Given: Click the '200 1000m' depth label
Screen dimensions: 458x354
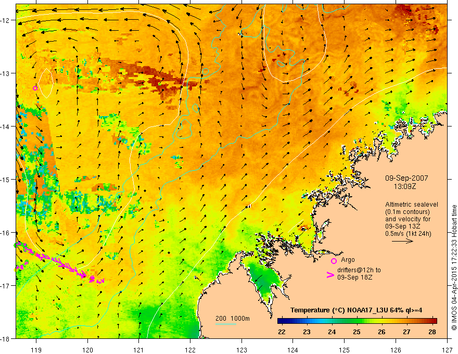Looking at the screenshot, I should coord(233,319).
